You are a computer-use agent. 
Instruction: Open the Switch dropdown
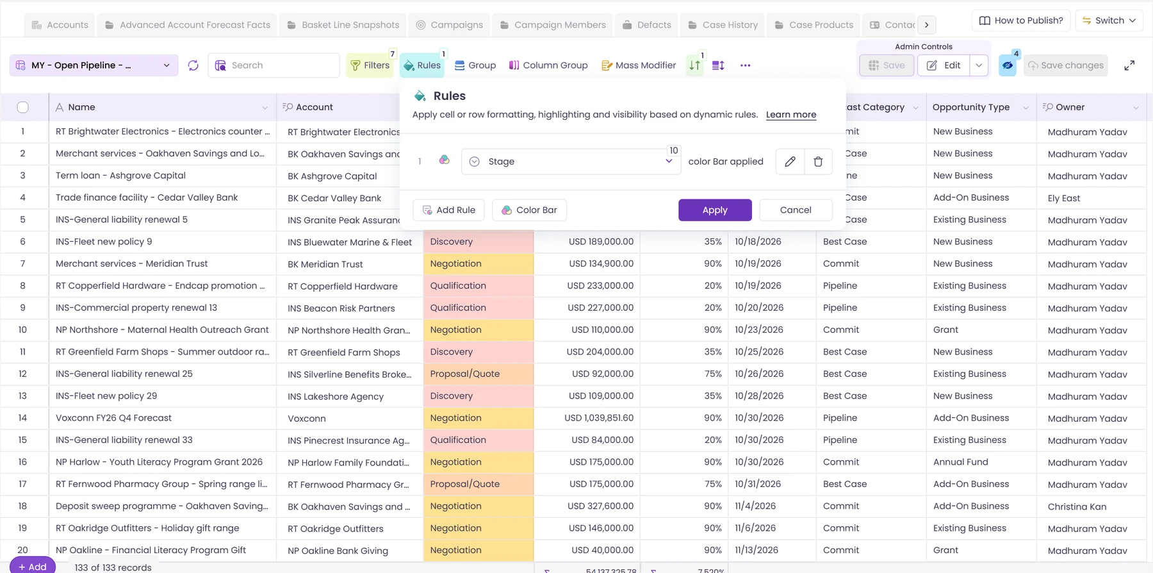(1109, 21)
